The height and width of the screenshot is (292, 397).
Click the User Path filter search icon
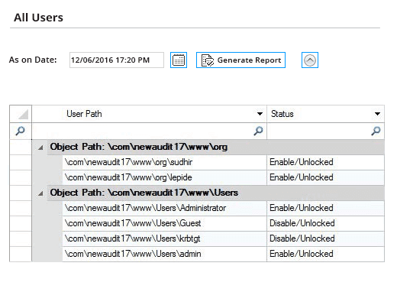[258, 131]
